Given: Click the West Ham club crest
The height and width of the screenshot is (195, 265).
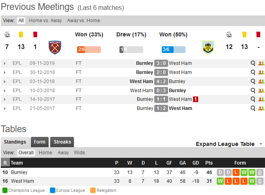Looking at the screenshot, I should tap(55, 47).
